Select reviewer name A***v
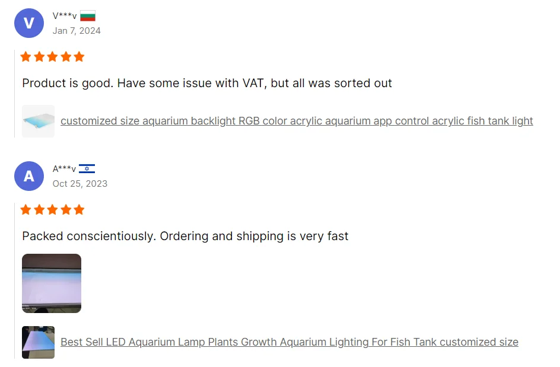This screenshot has width=560, height=367. 65,169
